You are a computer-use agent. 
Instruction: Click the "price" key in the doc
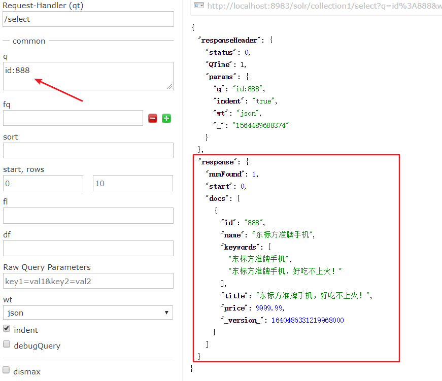click(x=235, y=308)
